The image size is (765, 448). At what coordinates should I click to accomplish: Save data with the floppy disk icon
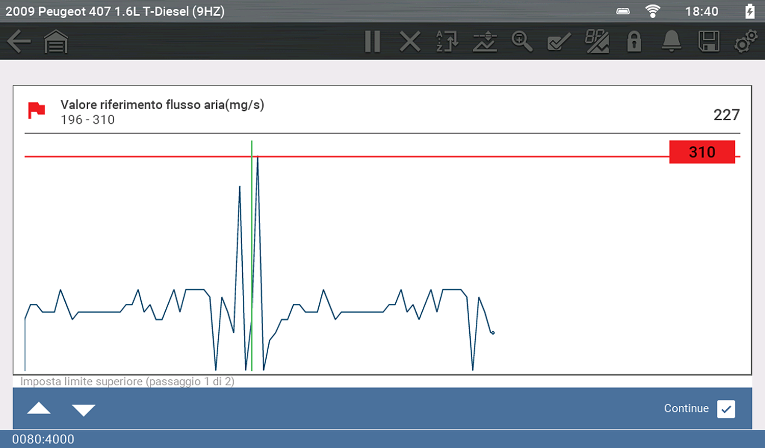(708, 42)
